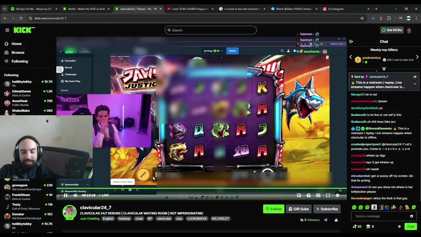Open clavicular24_7 channel avatar

pos(69,212)
